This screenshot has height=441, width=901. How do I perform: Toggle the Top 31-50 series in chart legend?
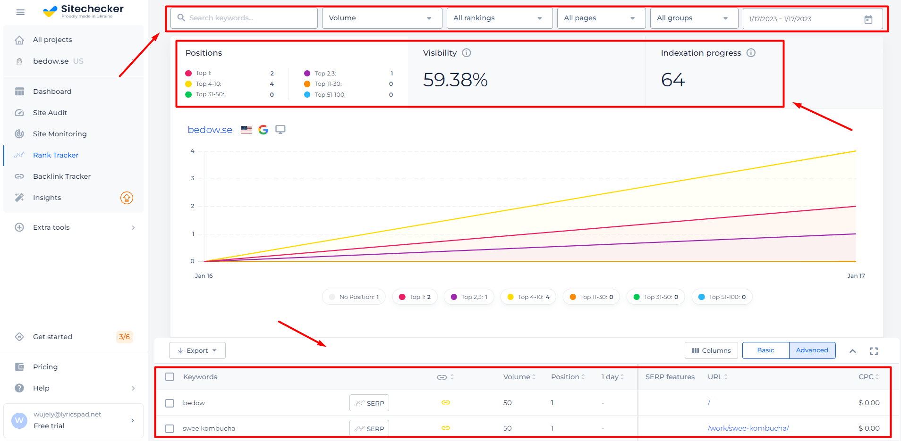(x=655, y=297)
